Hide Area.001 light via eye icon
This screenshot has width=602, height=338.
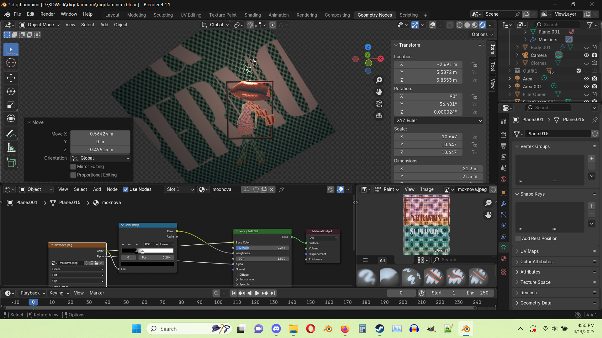pos(586,86)
